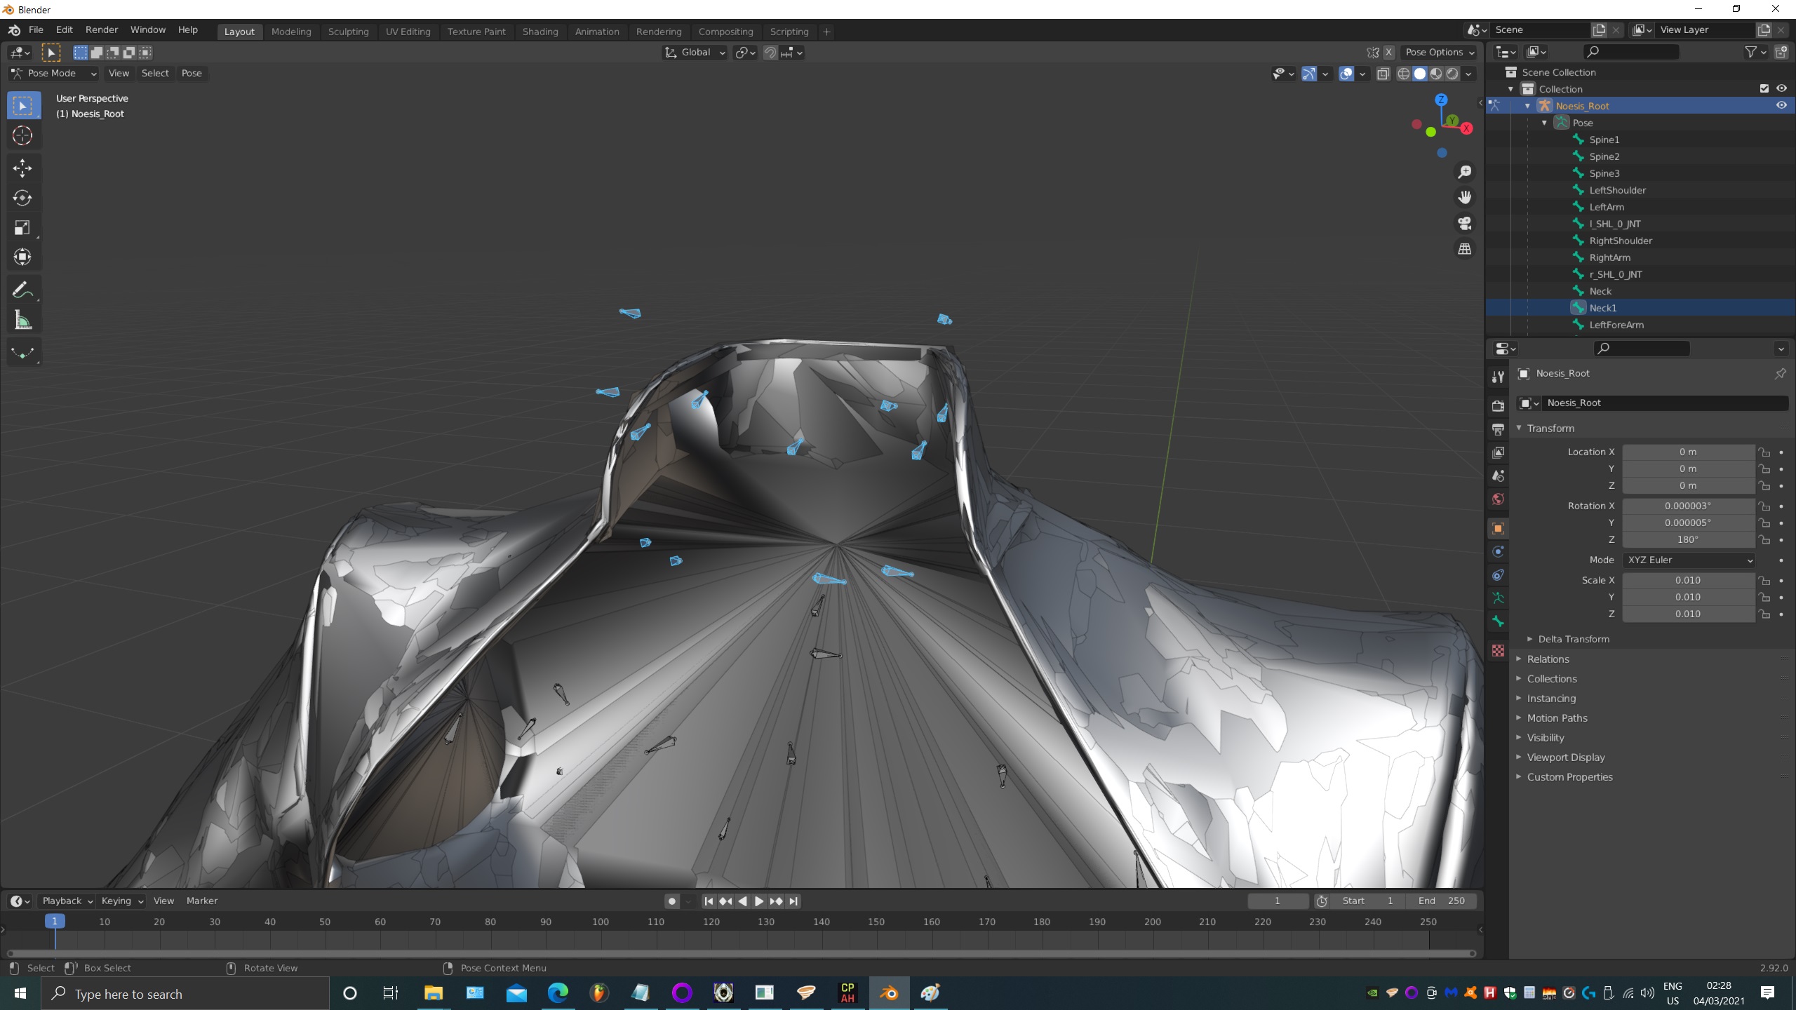This screenshot has width=1796, height=1010.
Task: Activate the Rotate tool
Action: coord(22,198)
